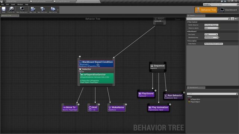This screenshot has width=239, height=134.
Task: Select the Wait task node
Action: pos(93,108)
